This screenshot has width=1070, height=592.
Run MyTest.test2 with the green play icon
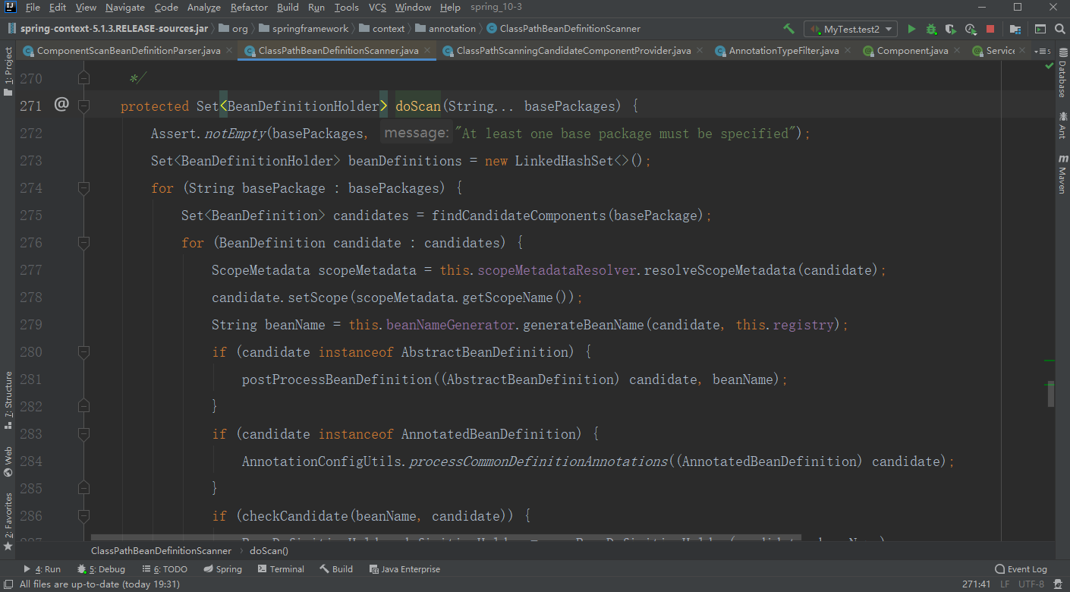point(911,29)
